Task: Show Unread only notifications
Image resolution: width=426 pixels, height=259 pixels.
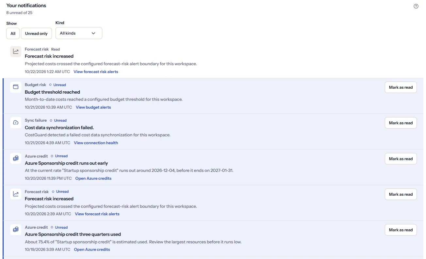Action: point(36,33)
